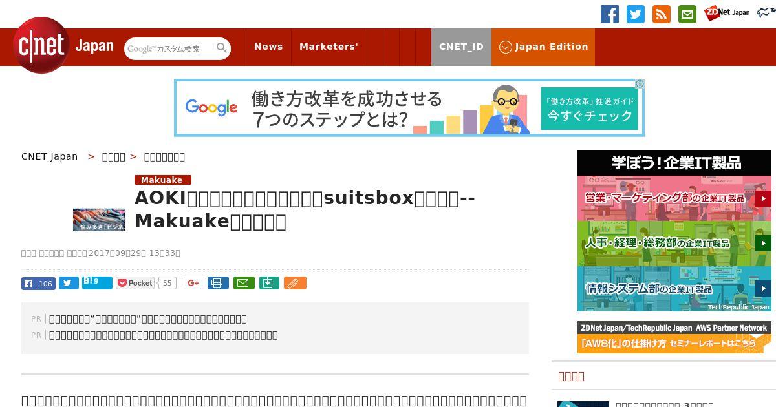Click the orange clip icon

pyautogui.click(x=295, y=283)
